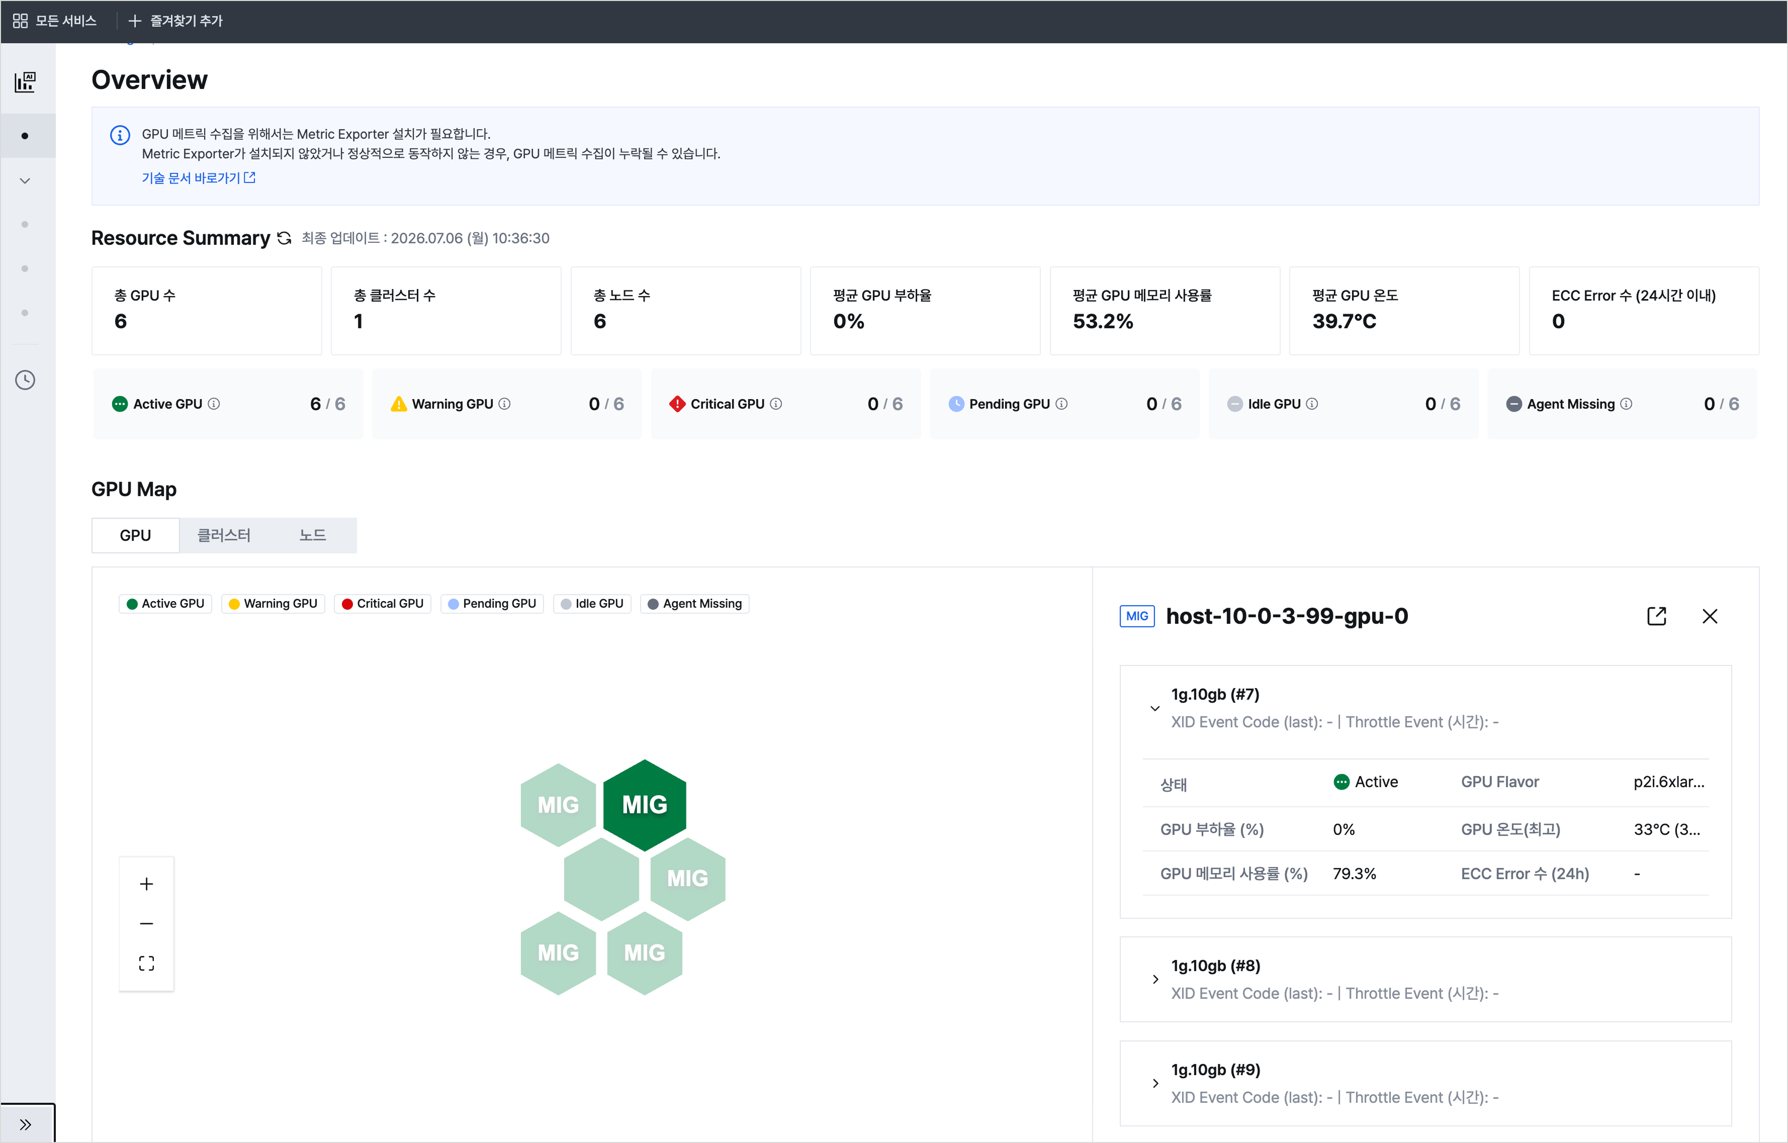Collapse the 1g.10gb (#7) section

click(x=1154, y=708)
